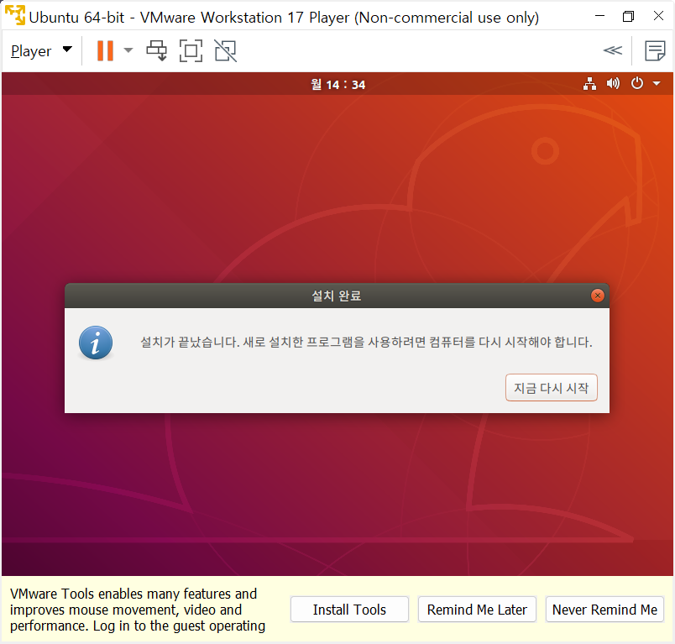Click the VMware Player logo in the title bar
This screenshot has height=644, width=675.
pyautogui.click(x=15, y=15)
